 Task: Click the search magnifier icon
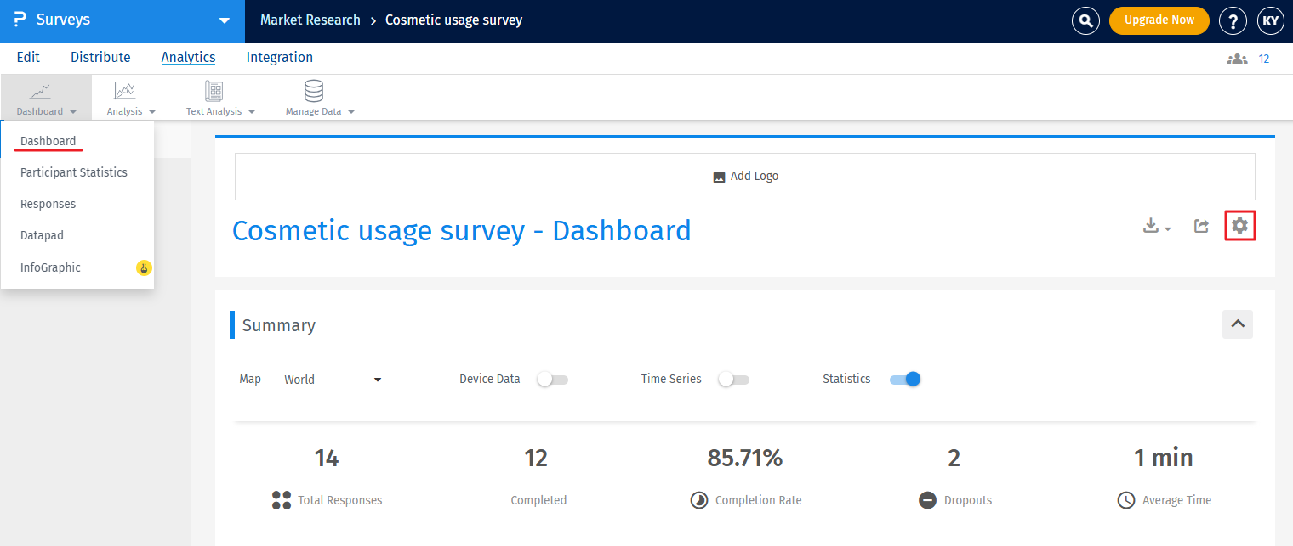pos(1085,20)
